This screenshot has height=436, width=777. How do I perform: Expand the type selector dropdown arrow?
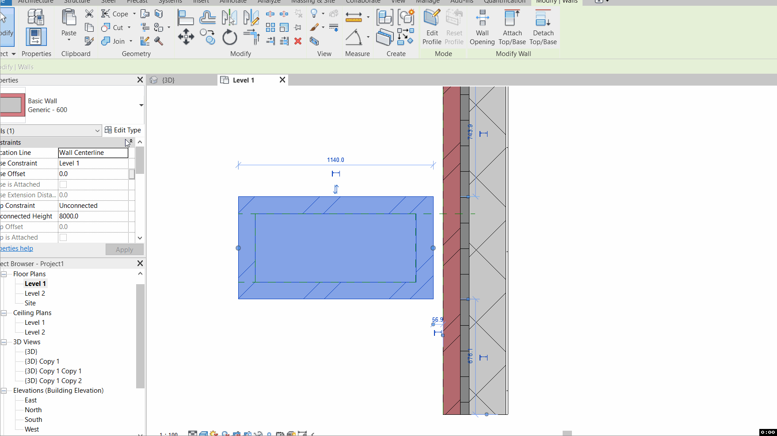(x=141, y=105)
